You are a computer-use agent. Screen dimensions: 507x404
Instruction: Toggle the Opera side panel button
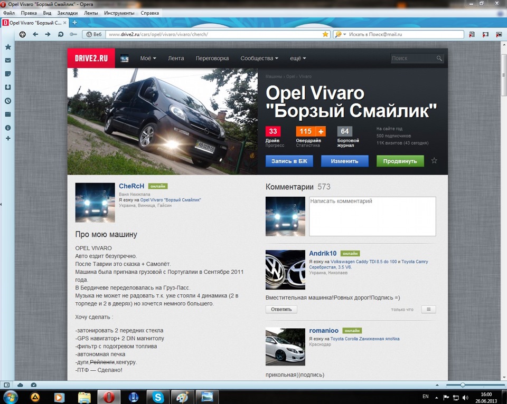(6, 384)
